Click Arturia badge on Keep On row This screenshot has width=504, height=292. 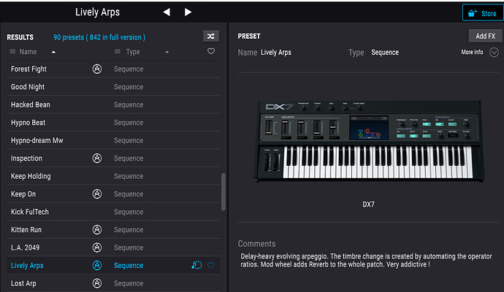[97, 193]
